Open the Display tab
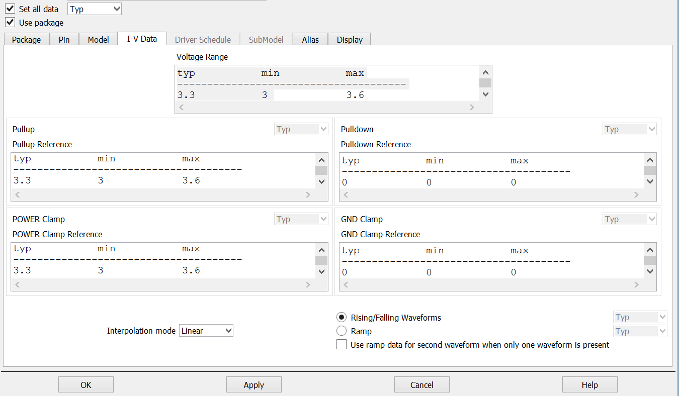Screen dimensions: 679x396 (350, 40)
